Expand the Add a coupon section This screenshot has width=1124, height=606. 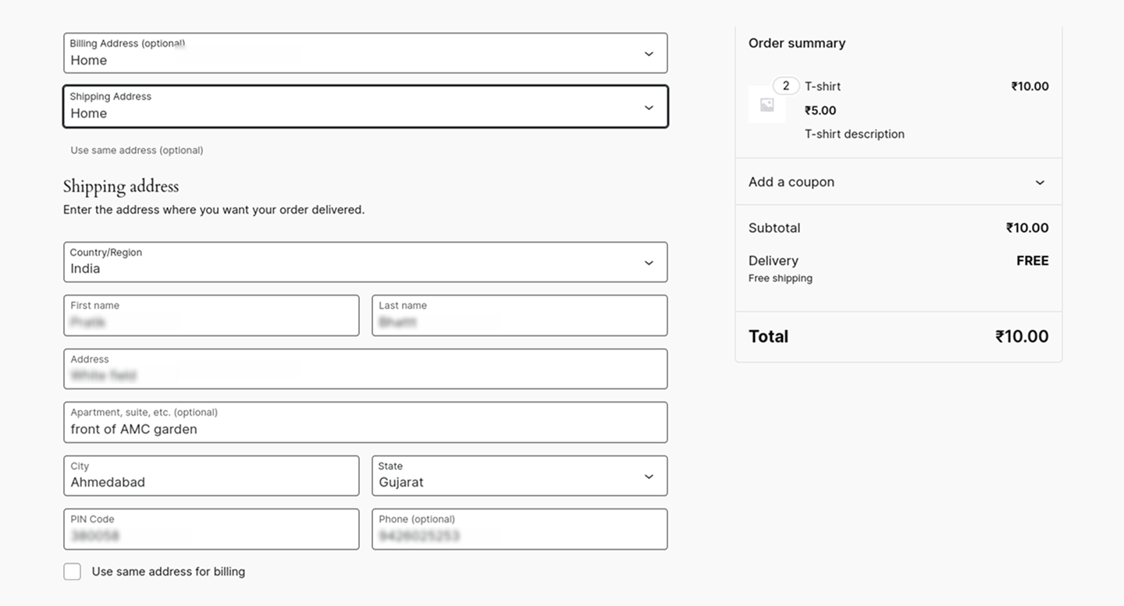click(x=898, y=182)
